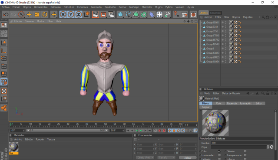Open the viewport Cámaras menu
This screenshot has width=278, height=160.
(29, 21)
